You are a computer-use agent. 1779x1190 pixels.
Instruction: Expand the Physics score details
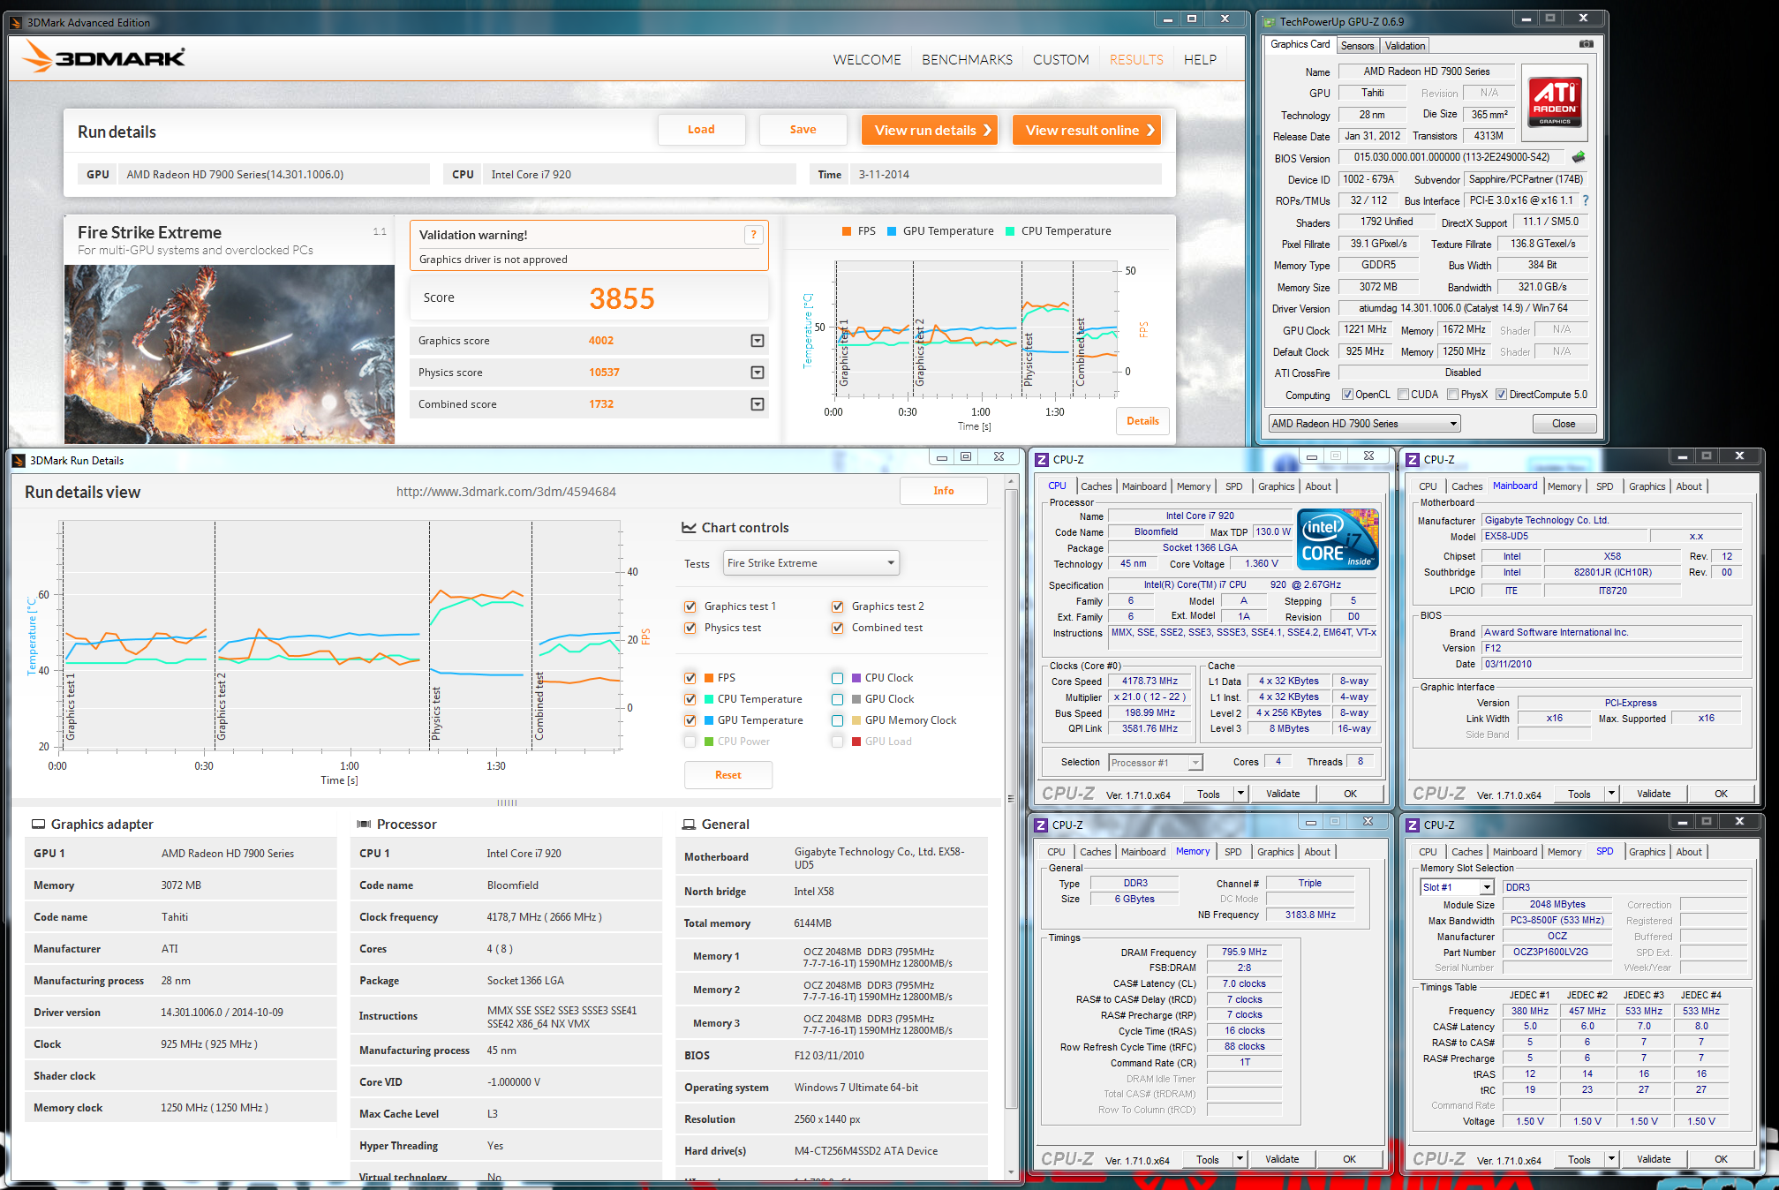tap(757, 373)
